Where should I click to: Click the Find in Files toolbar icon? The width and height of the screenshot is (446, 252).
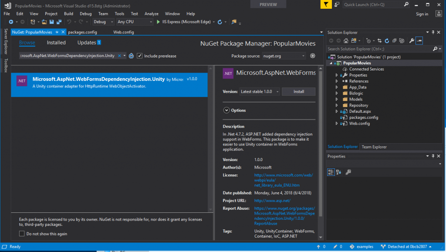[x=234, y=22]
